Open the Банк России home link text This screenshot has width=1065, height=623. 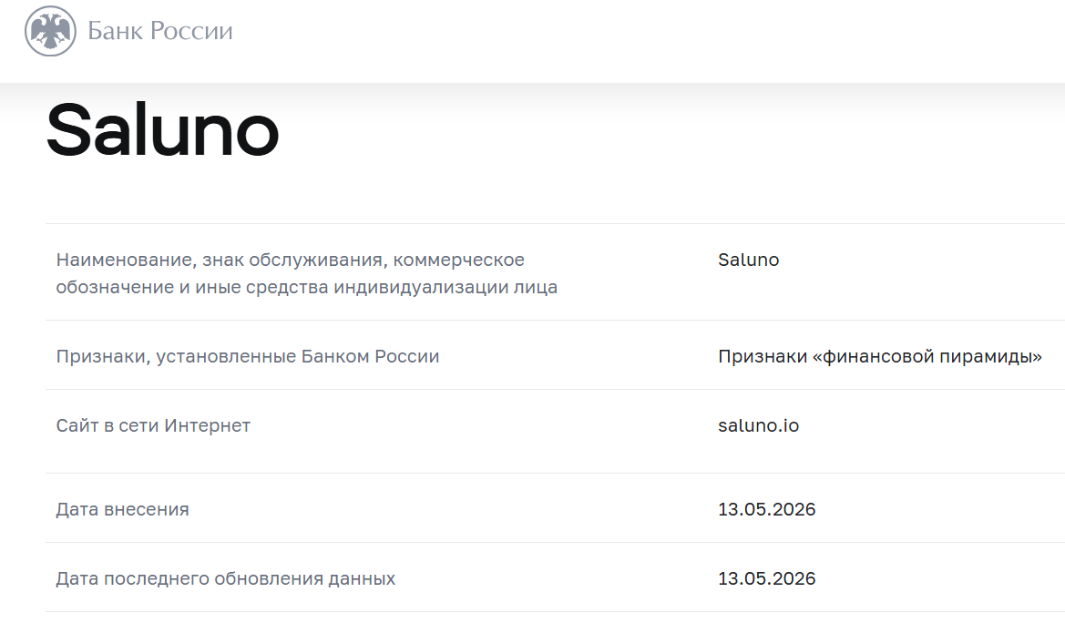(160, 31)
